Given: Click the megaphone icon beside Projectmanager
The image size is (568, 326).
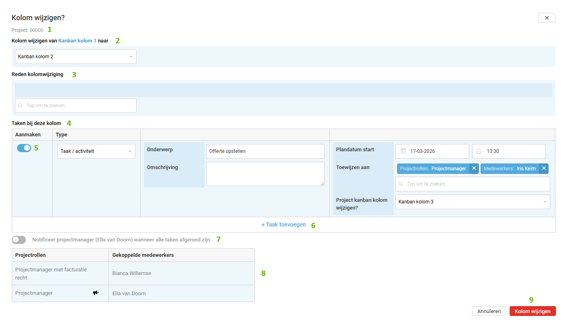Looking at the screenshot, I should pos(96,293).
